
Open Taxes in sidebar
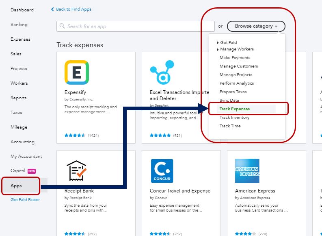[x=16, y=113]
